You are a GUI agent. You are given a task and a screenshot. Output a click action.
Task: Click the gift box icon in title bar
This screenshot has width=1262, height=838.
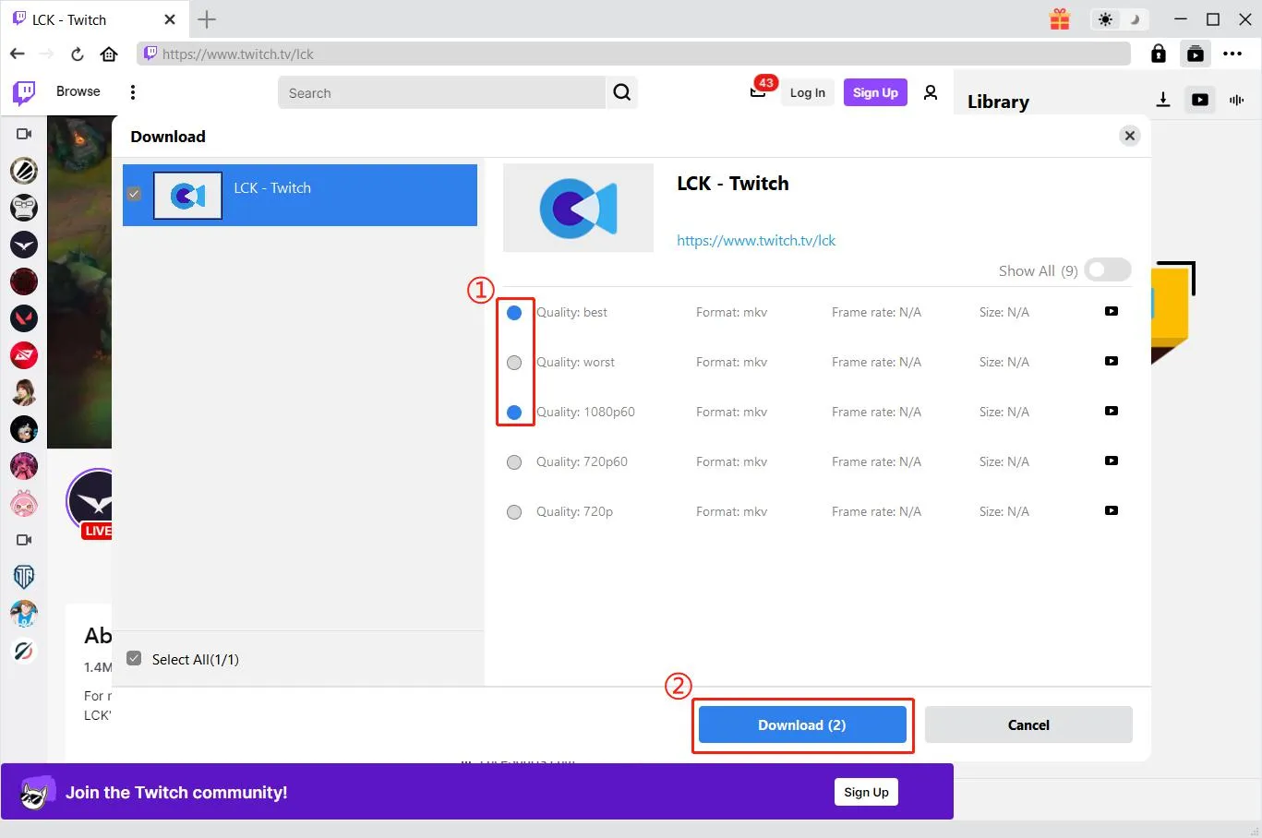pyautogui.click(x=1060, y=19)
